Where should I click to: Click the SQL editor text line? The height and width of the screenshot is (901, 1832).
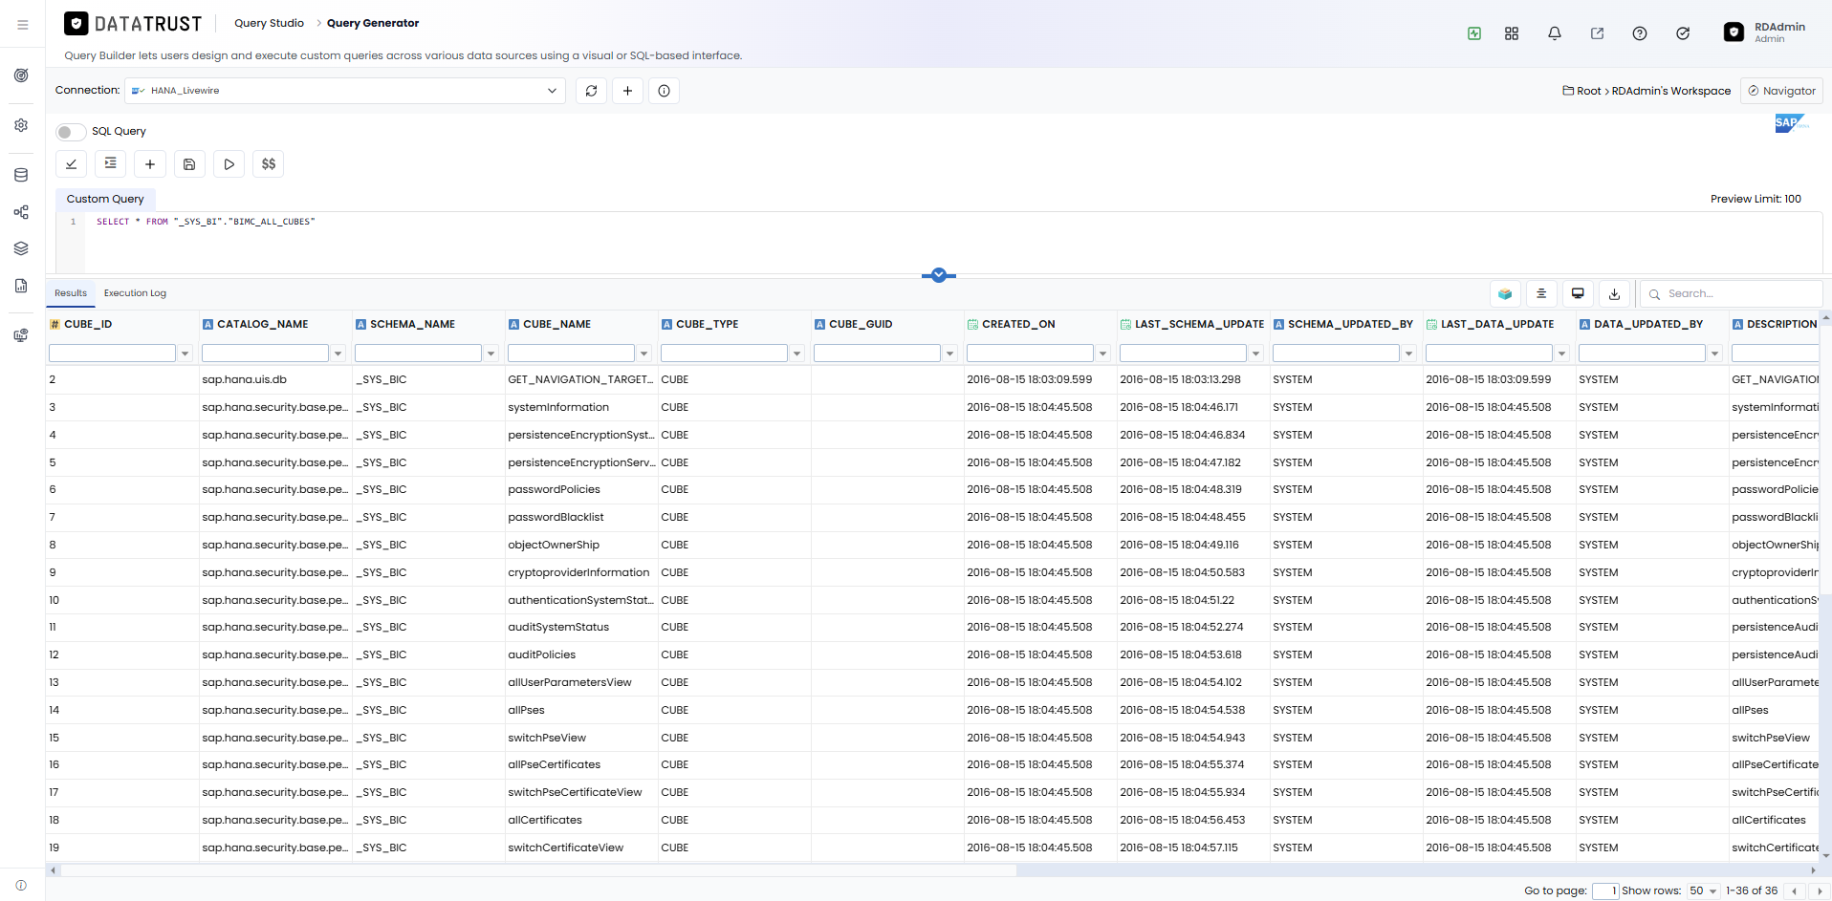[x=206, y=222]
